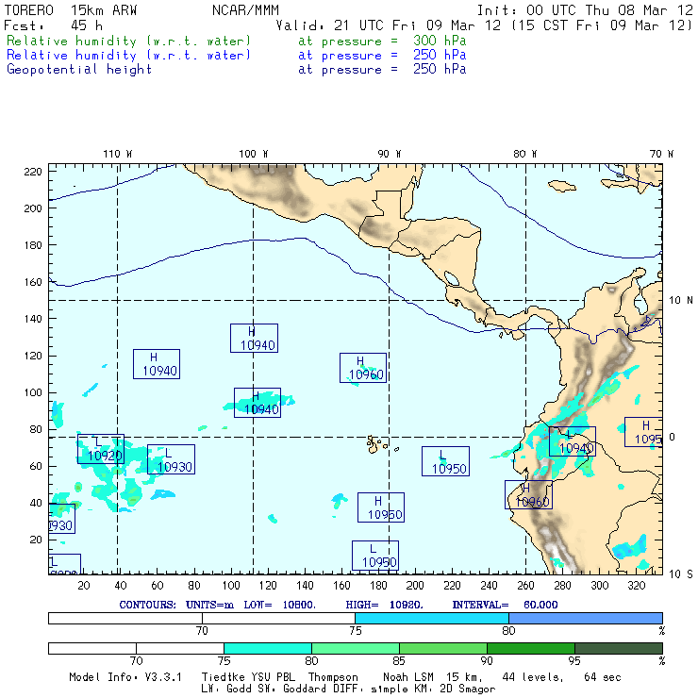The image size is (698, 698).
Task: Click the '95' label under the lower colorbar
Action: coord(574,661)
